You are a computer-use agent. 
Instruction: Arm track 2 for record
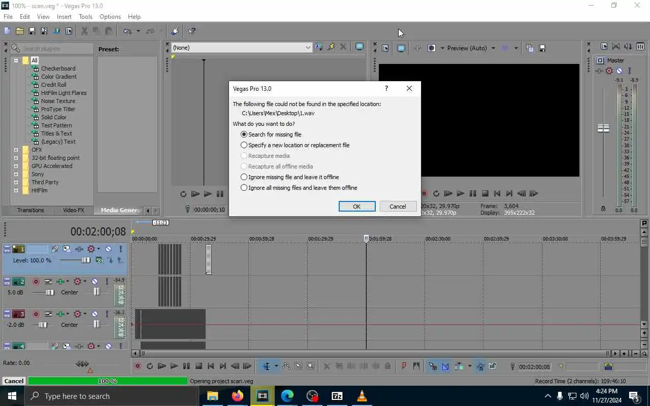[36, 282]
